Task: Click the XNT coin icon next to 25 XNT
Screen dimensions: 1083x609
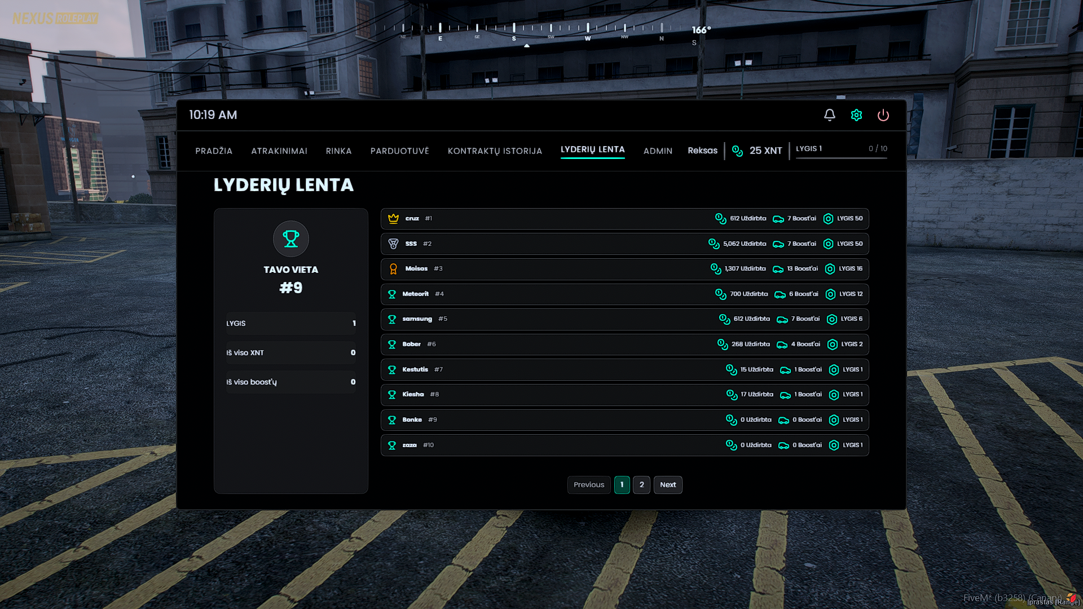Action: (737, 151)
